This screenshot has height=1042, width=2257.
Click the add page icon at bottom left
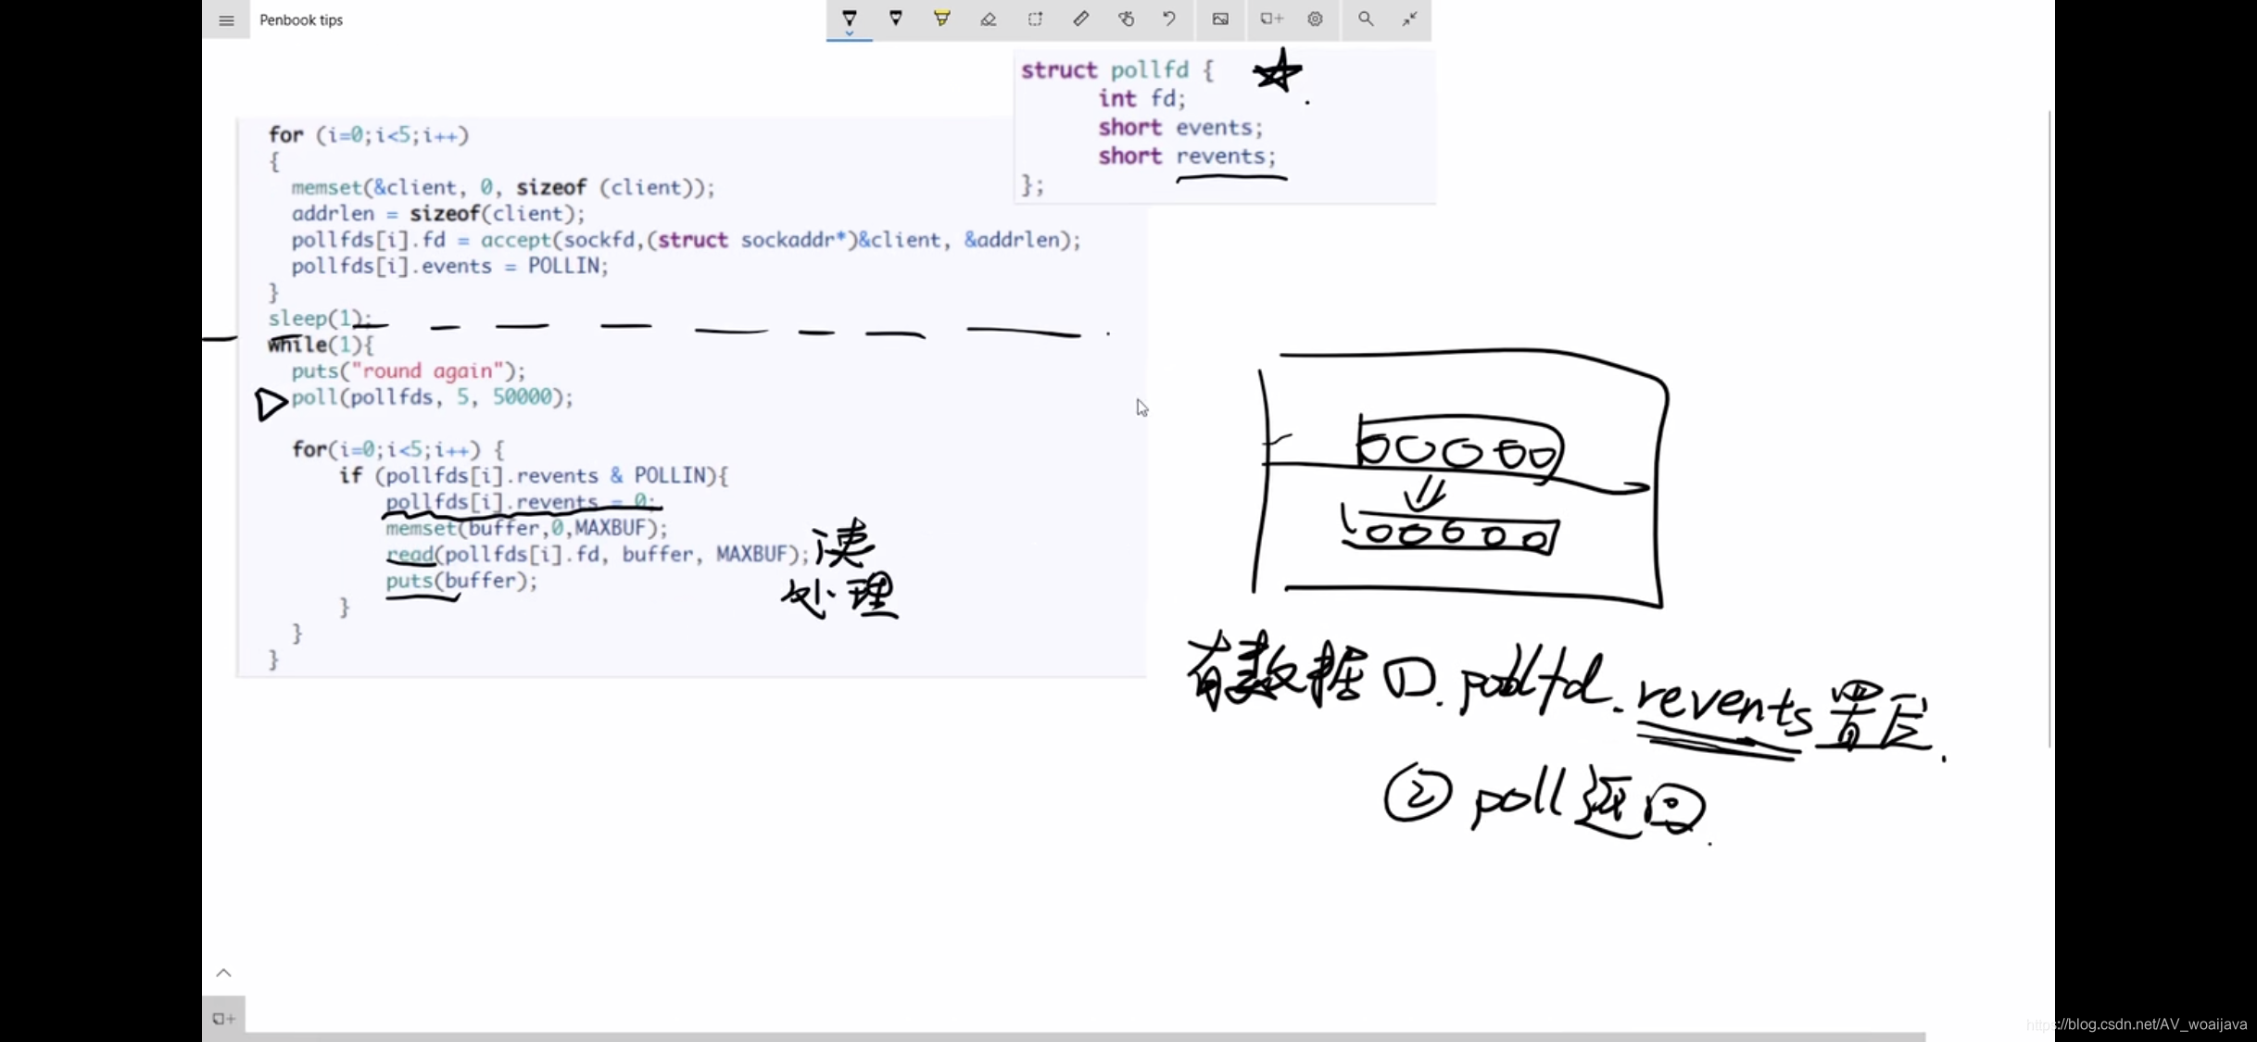pos(223,1018)
